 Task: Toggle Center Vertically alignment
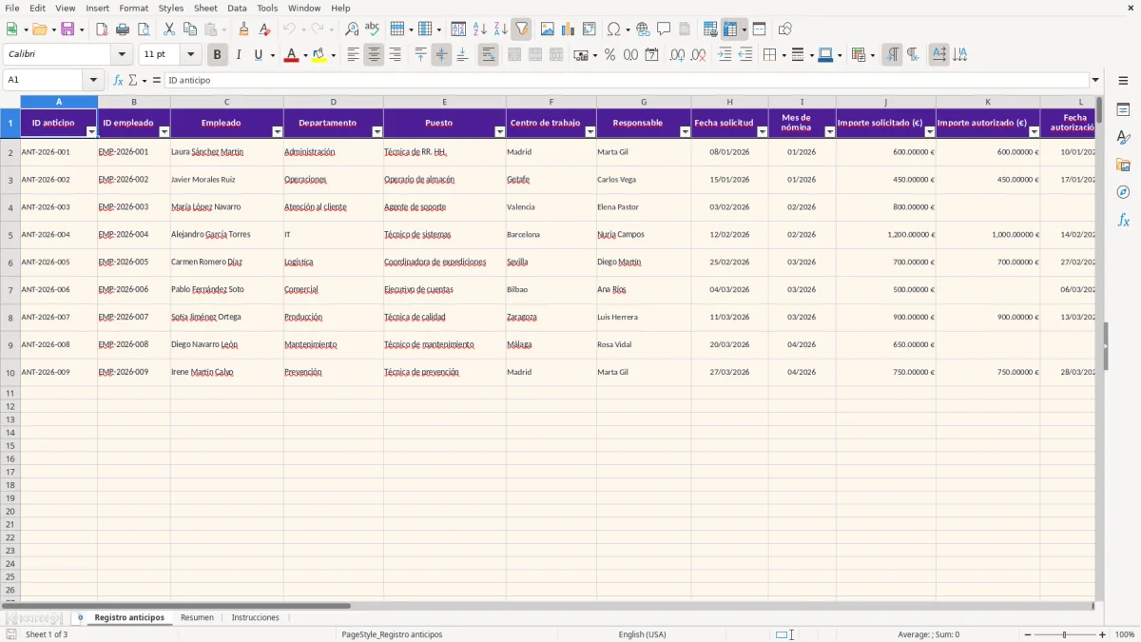pyautogui.click(x=441, y=55)
